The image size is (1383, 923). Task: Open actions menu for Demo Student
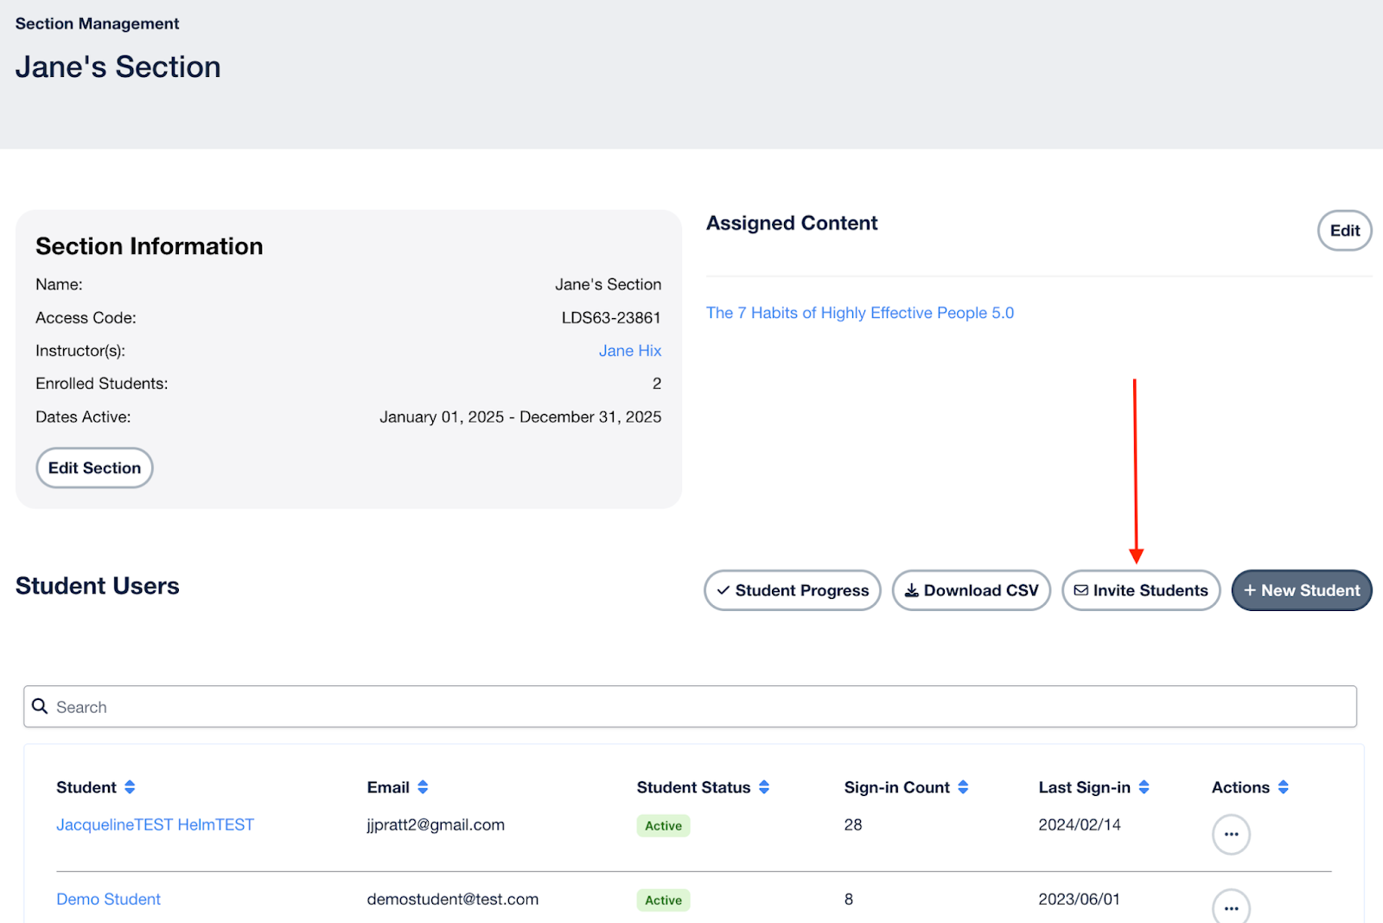[1231, 907]
